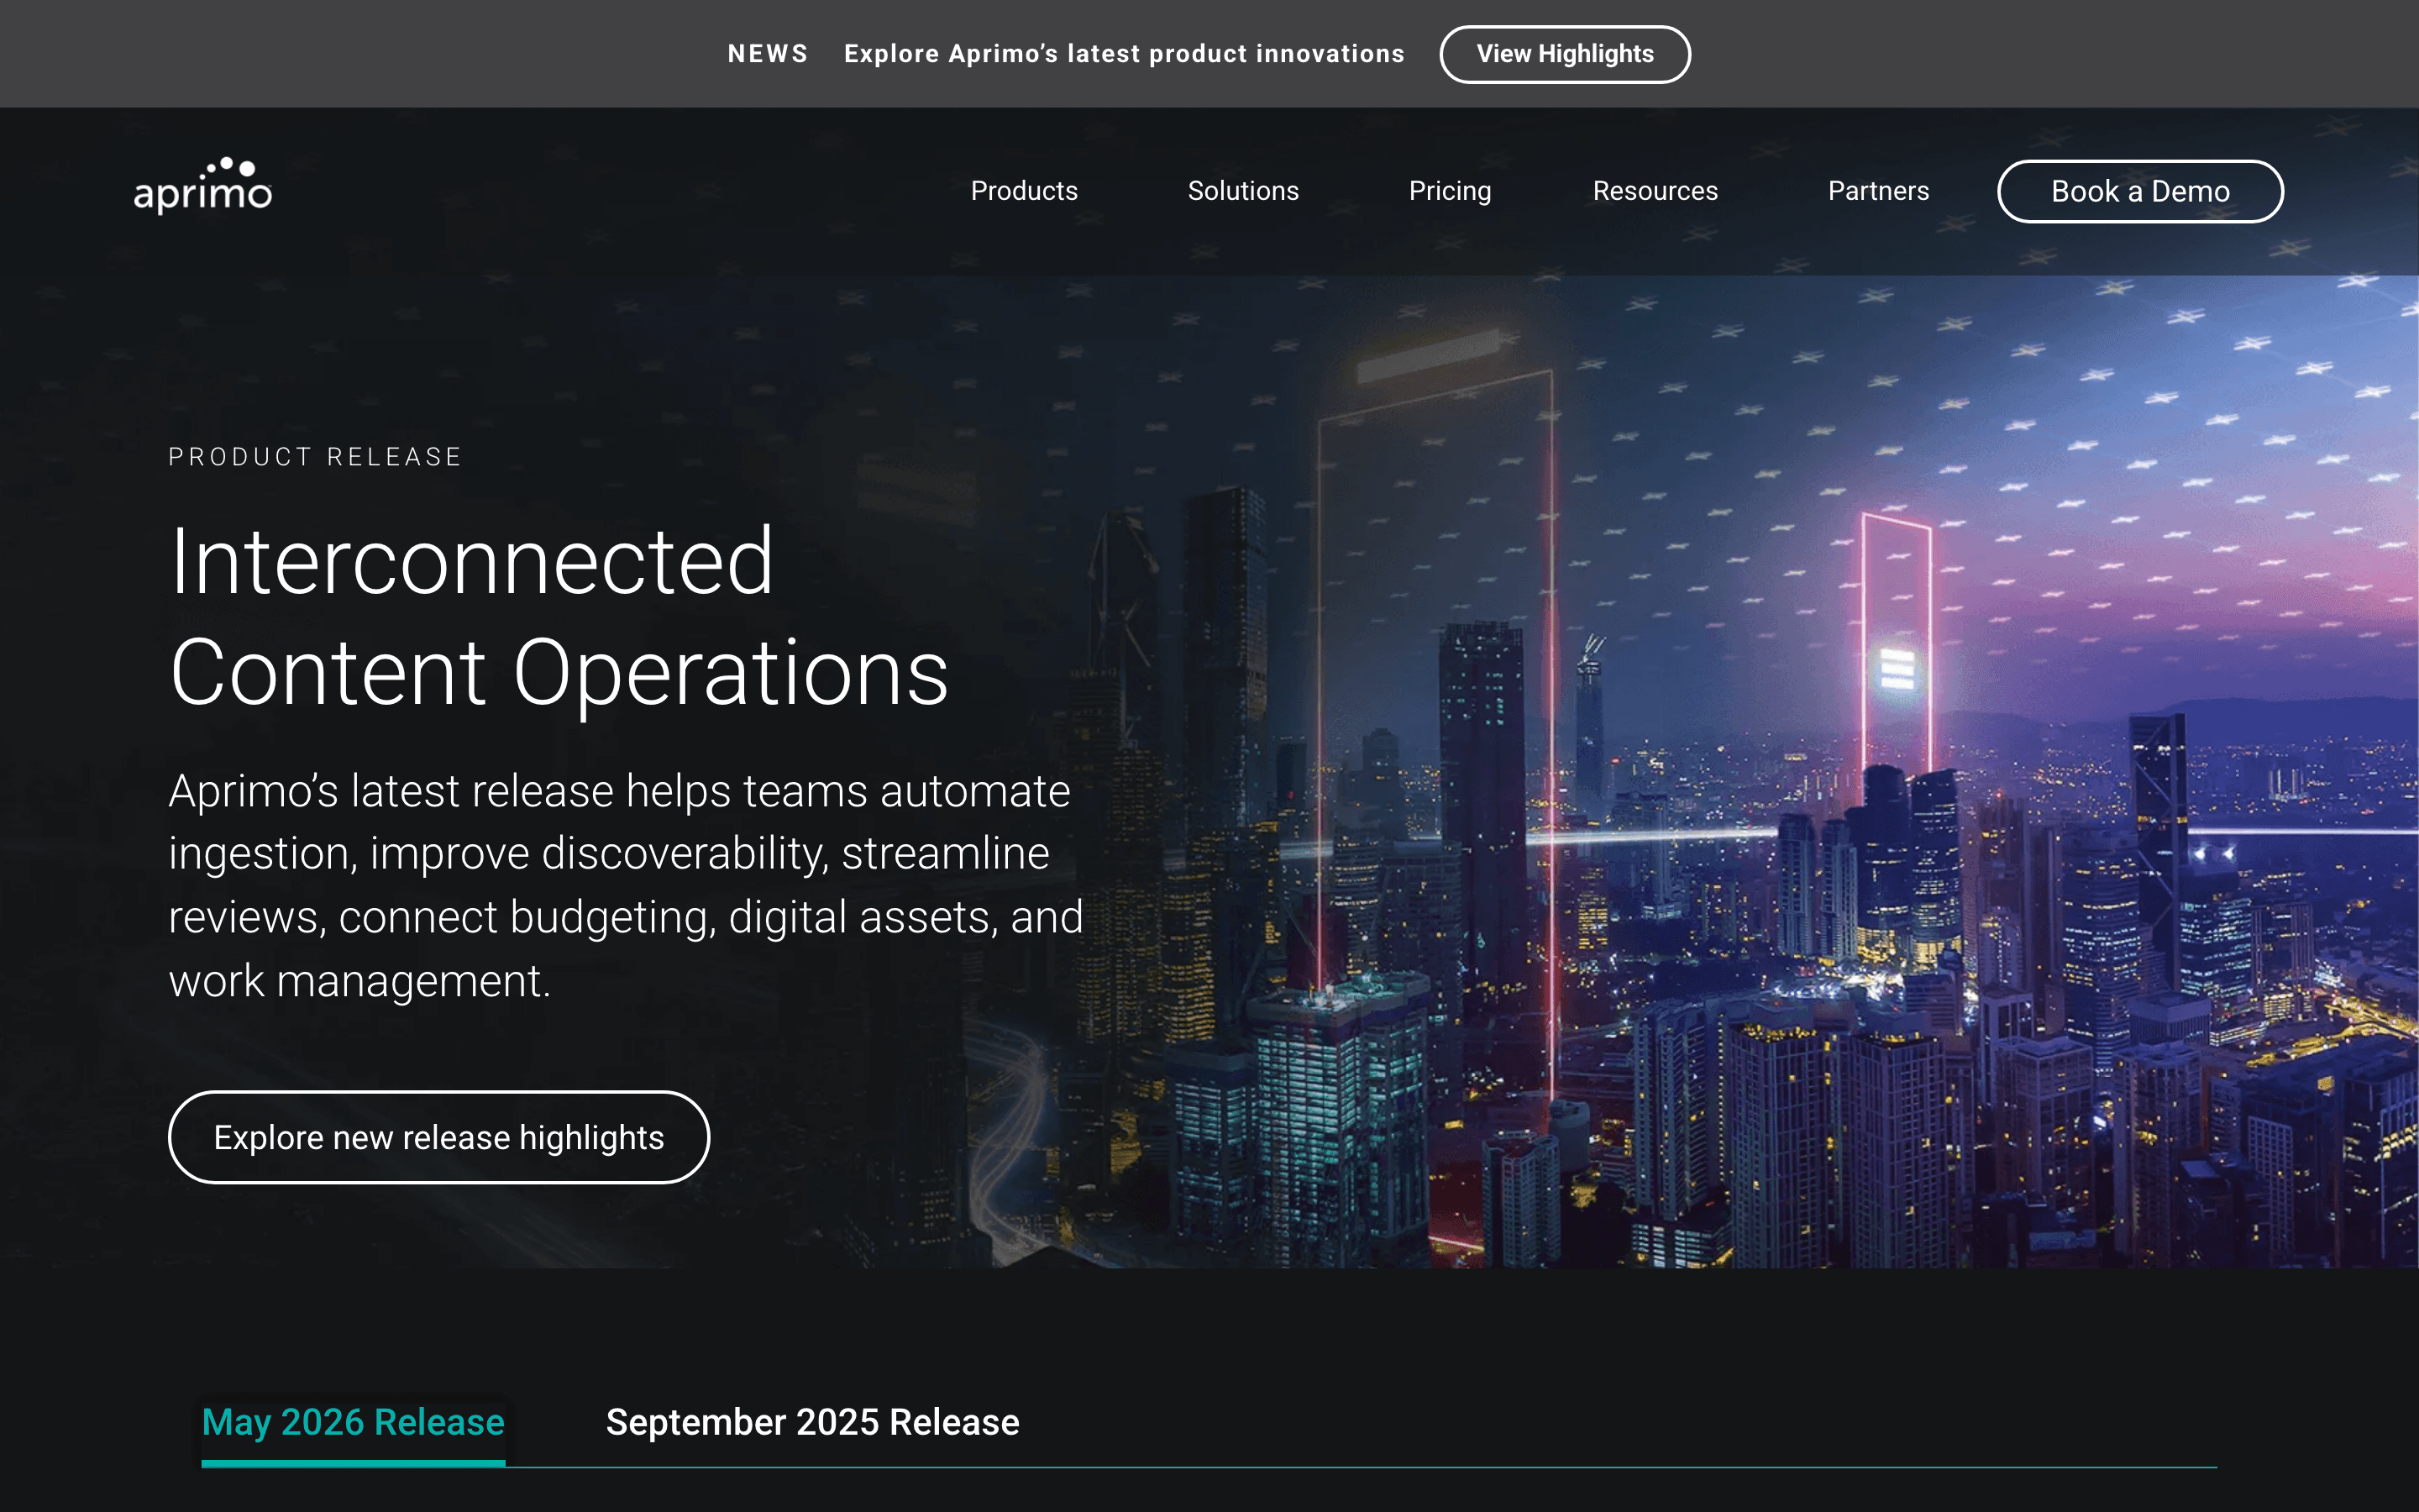Open the Products menu
This screenshot has height=1512, width=2419.
pos(1024,191)
